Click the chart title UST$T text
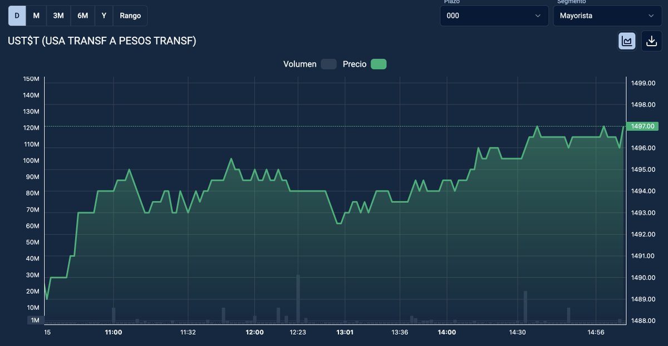The width and height of the screenshot is (668, 346). tap(102, 41)
